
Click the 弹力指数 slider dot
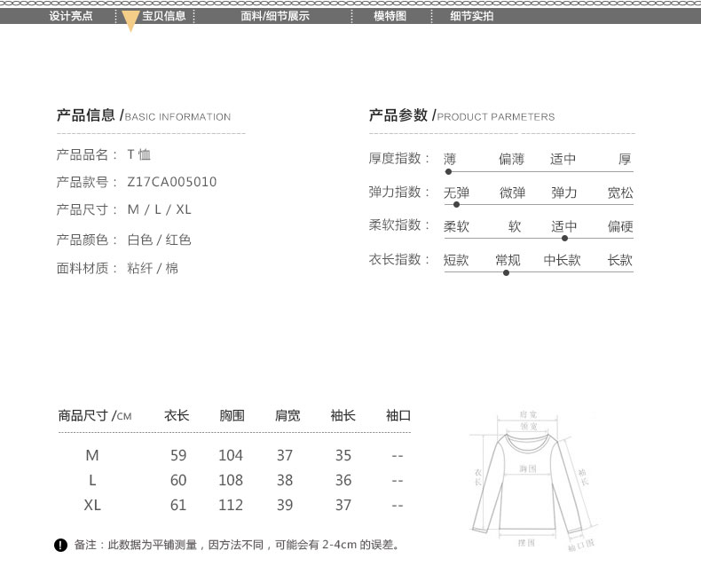[x=456, y=204]
